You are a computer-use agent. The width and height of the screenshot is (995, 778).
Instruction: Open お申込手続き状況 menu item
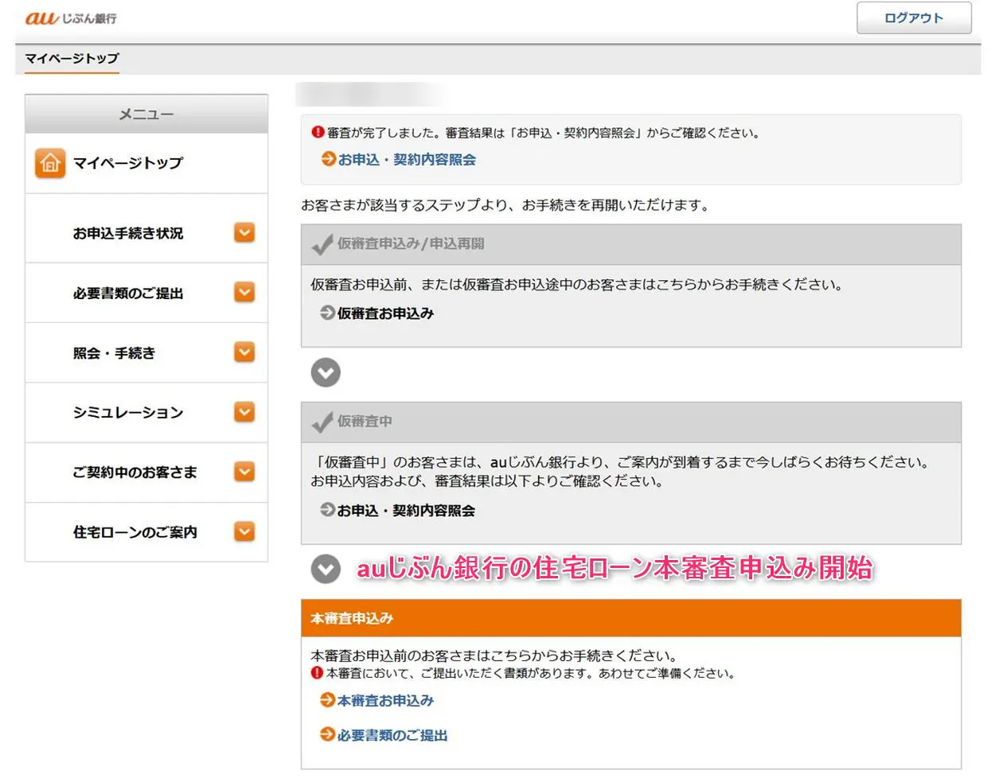coord(146,233)
